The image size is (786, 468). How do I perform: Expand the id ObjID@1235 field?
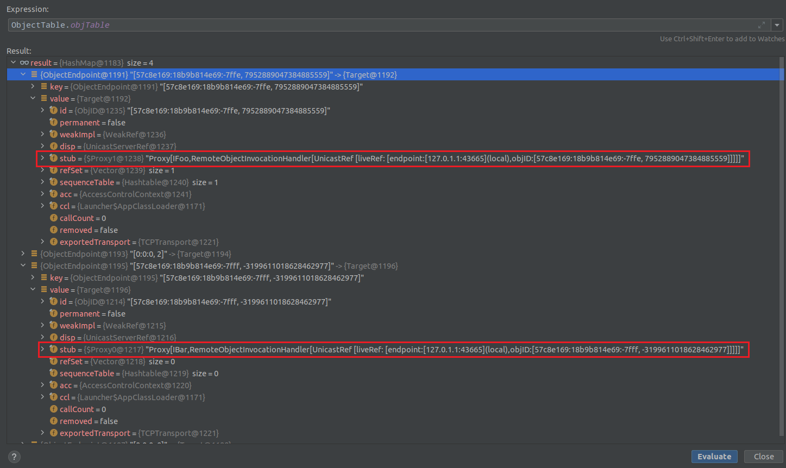point(42,111)
